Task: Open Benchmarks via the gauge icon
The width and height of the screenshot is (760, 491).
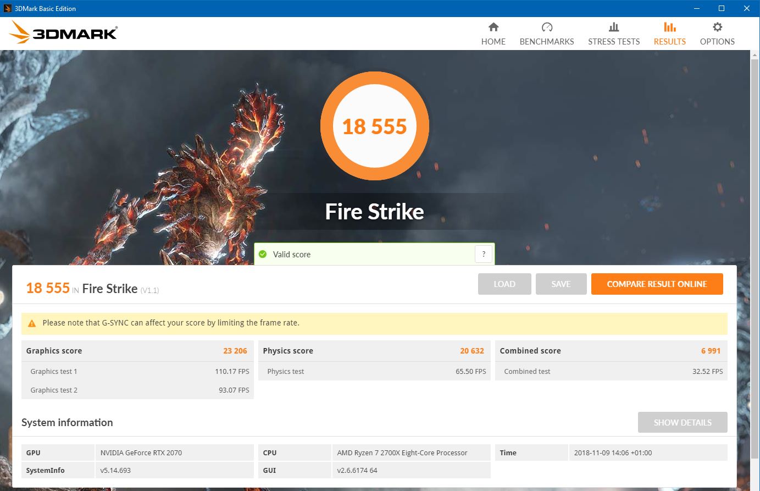Action: [x=547, y=27]
